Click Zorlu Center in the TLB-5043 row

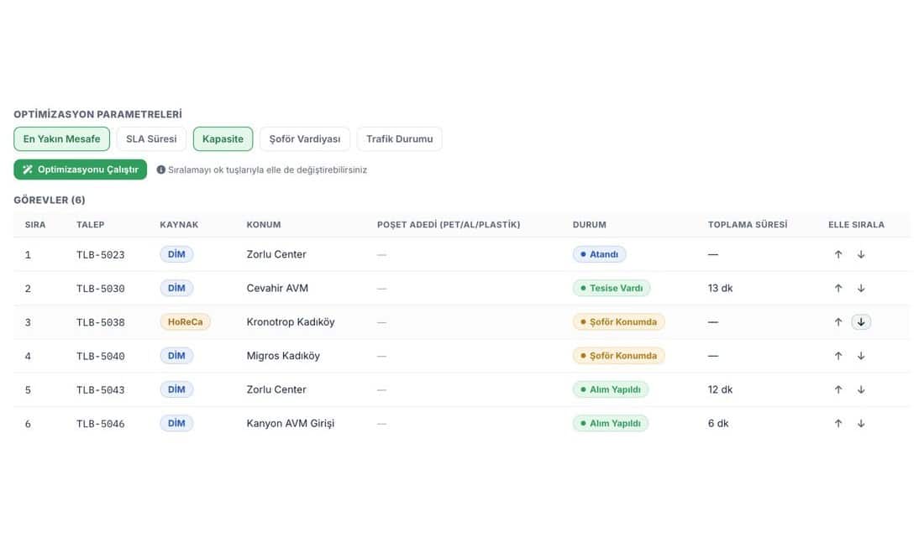point(276,389)
